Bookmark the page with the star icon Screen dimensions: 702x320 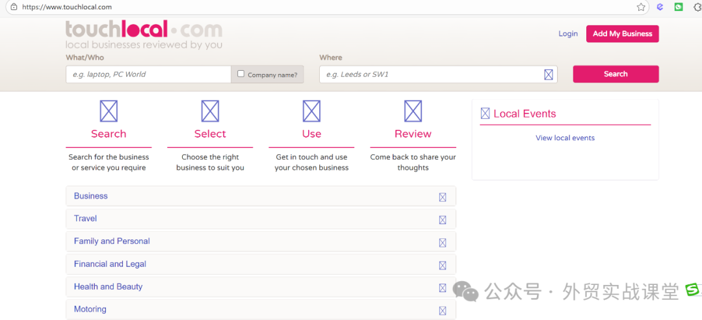pyautogui.click(x=641, y=7)
